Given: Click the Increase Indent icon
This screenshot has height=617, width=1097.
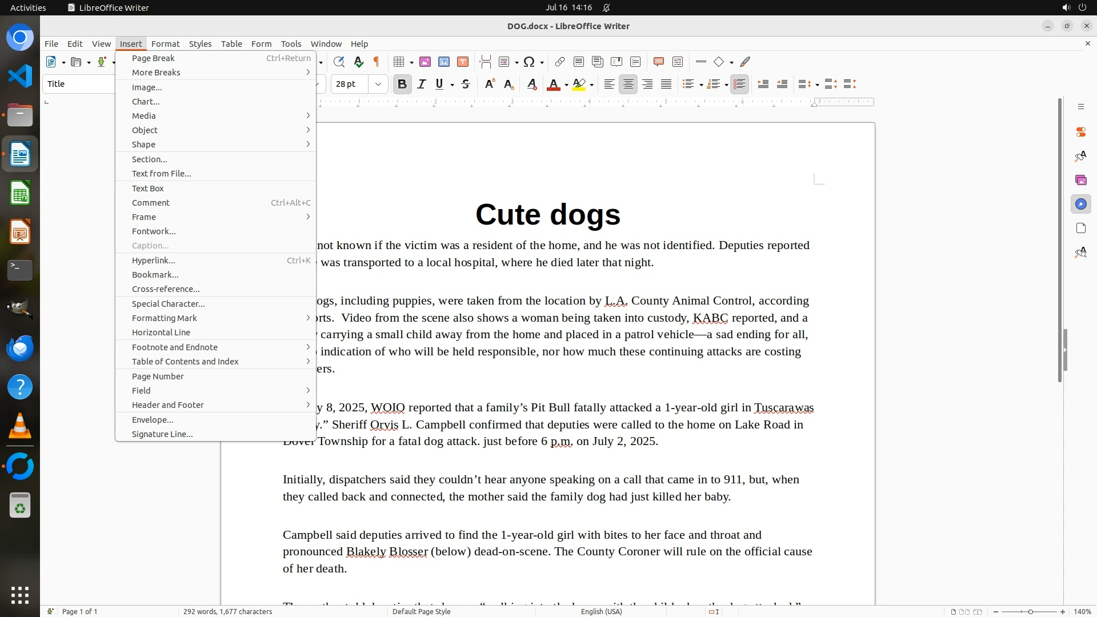Looking at the screenshot, I should click(763, 85).
